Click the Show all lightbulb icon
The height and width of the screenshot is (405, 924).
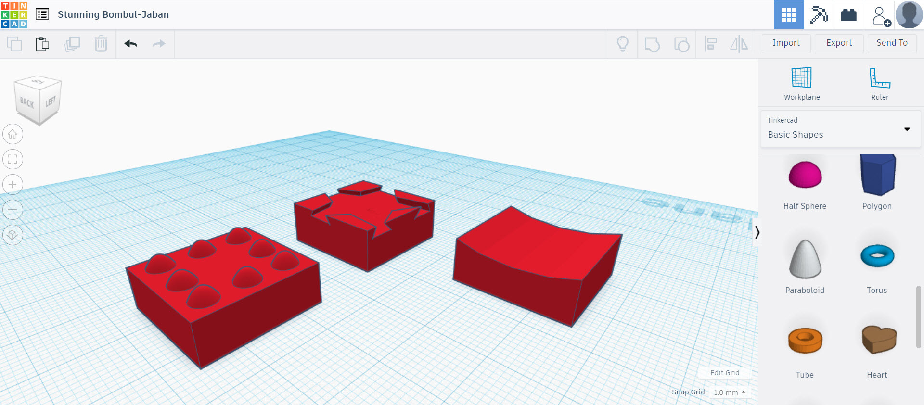click(x=623, y=44)
